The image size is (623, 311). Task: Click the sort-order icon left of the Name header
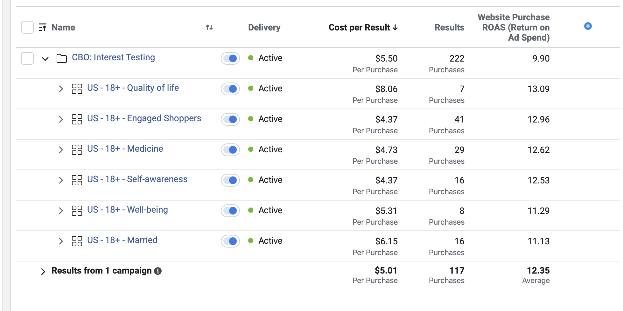(42, 27)
